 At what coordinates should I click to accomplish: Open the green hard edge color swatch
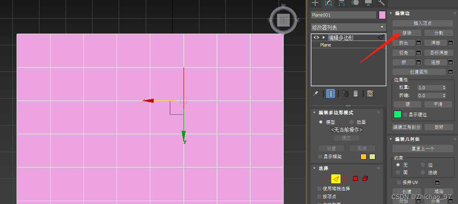(x=397, y=114)
